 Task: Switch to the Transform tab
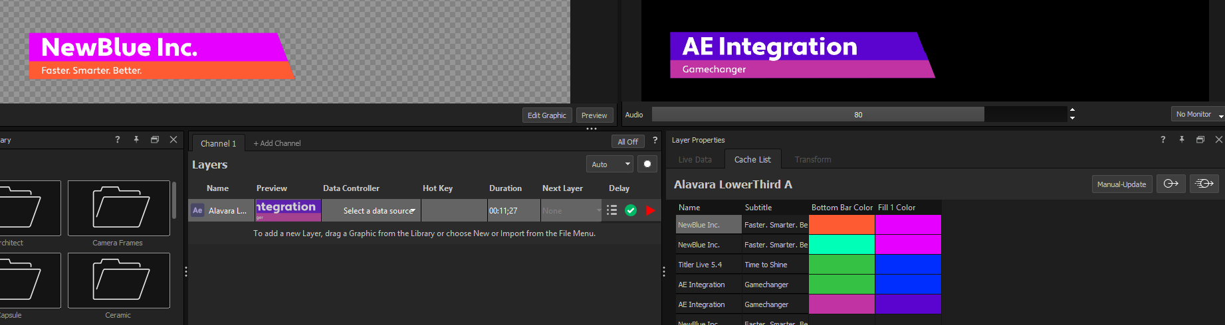[813, 159]
